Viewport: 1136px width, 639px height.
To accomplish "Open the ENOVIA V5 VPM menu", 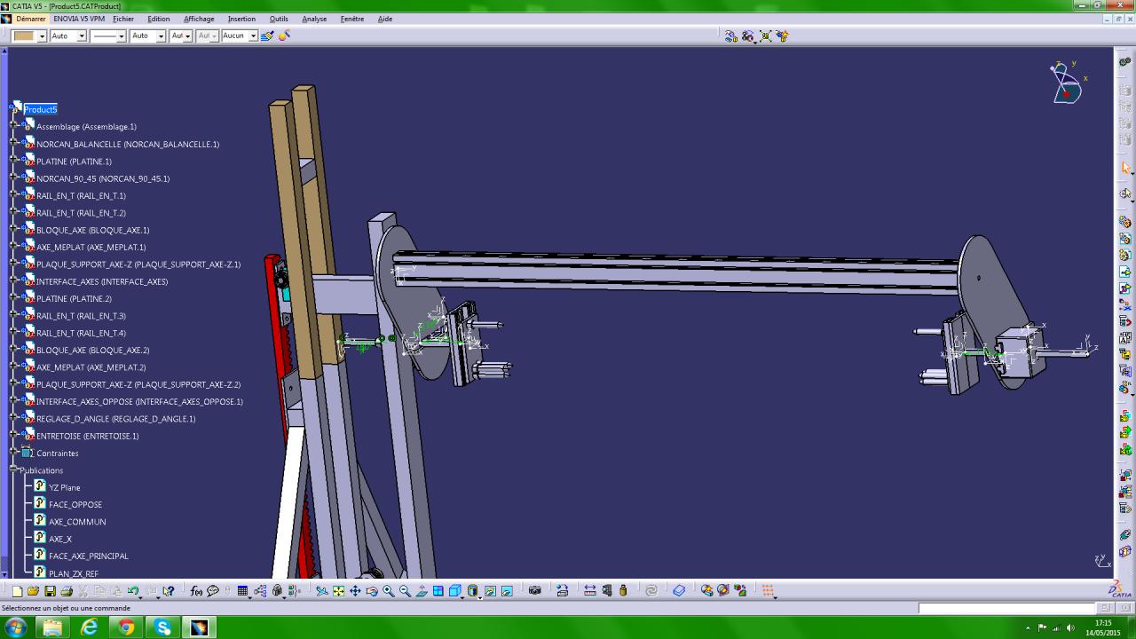I will [79, 19].
